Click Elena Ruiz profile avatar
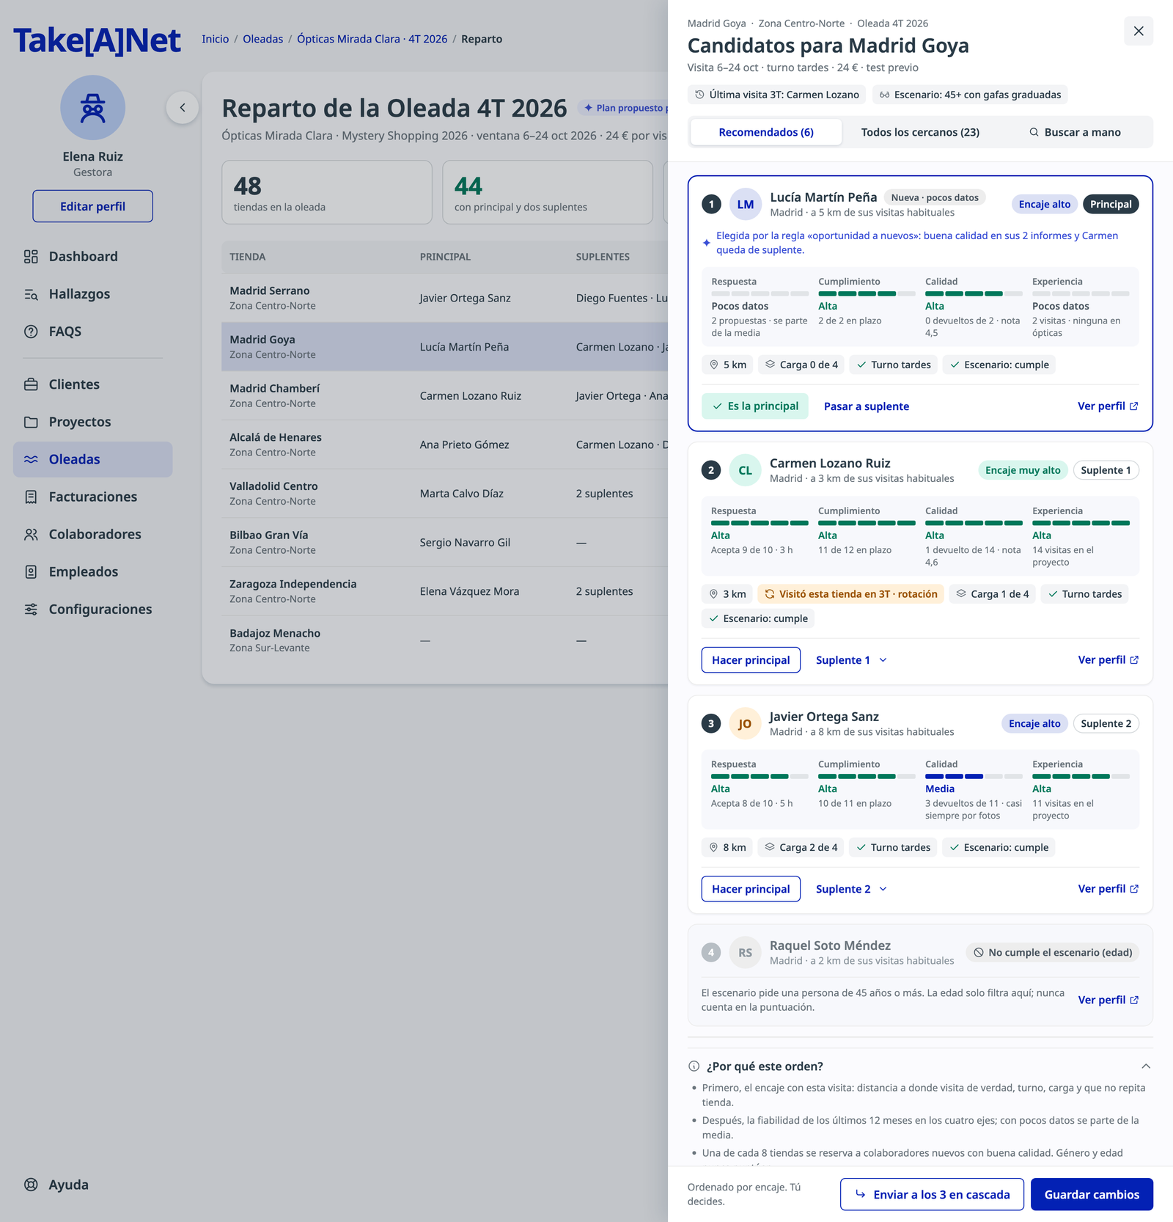Viewport: 1173px width, 1222px height. tap(92, 108)
